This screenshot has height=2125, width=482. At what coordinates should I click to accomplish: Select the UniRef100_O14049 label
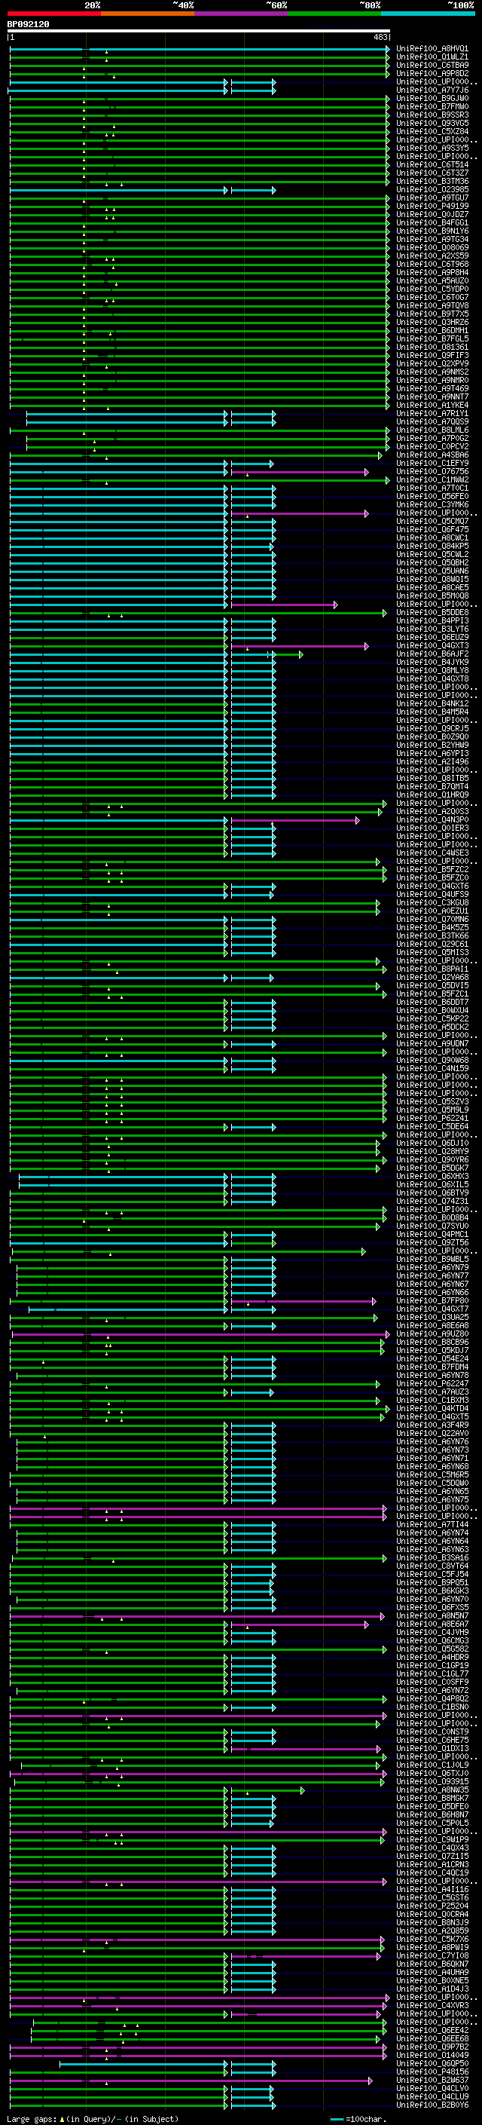pyautogui.click(x=432, y=2055)
